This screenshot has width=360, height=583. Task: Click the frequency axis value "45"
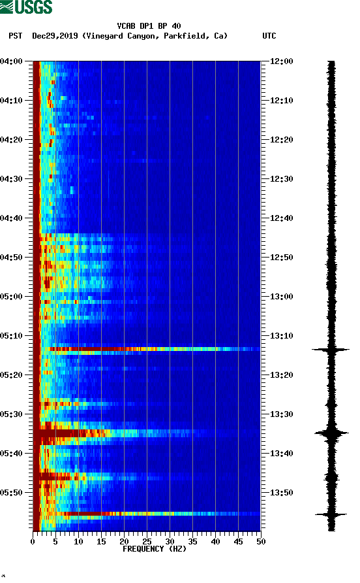coord(238,542)
